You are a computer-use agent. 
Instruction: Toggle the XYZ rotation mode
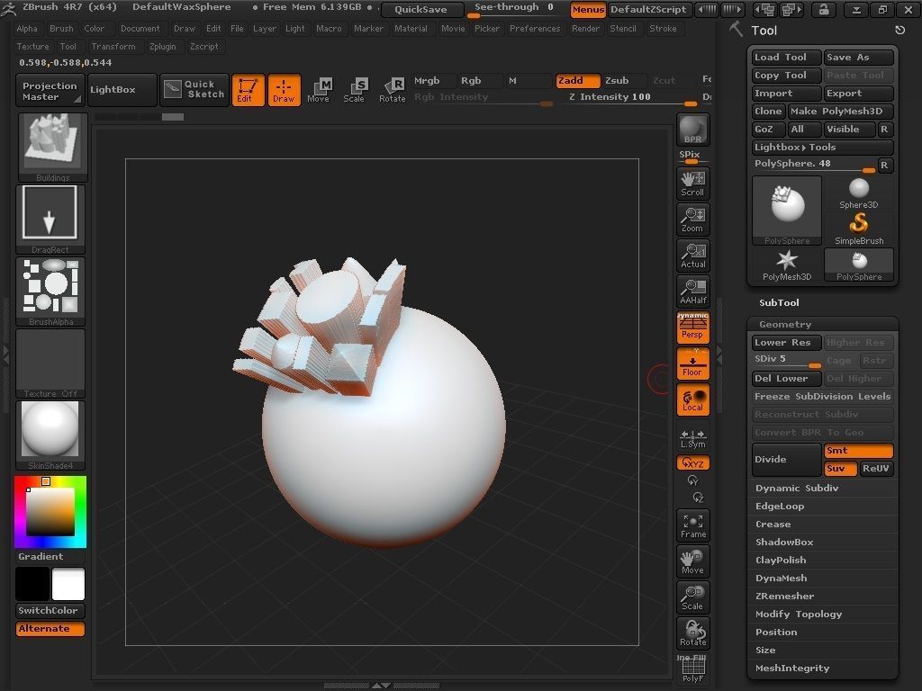[692, 463]
